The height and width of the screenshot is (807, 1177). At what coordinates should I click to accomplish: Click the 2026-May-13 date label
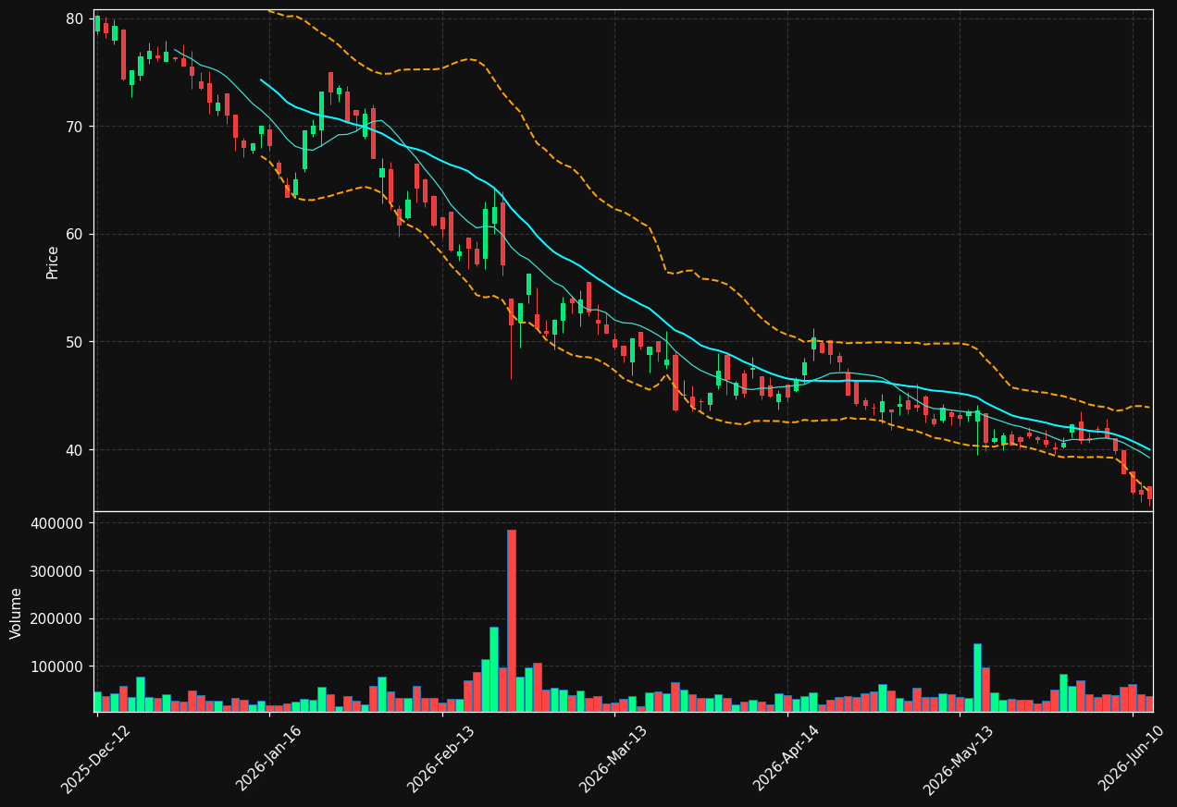[958, 759]
